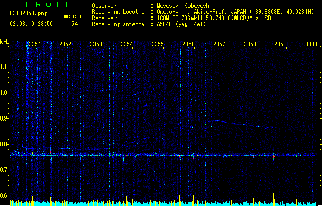Click the Receiving Location value text

tap(235, 12)
